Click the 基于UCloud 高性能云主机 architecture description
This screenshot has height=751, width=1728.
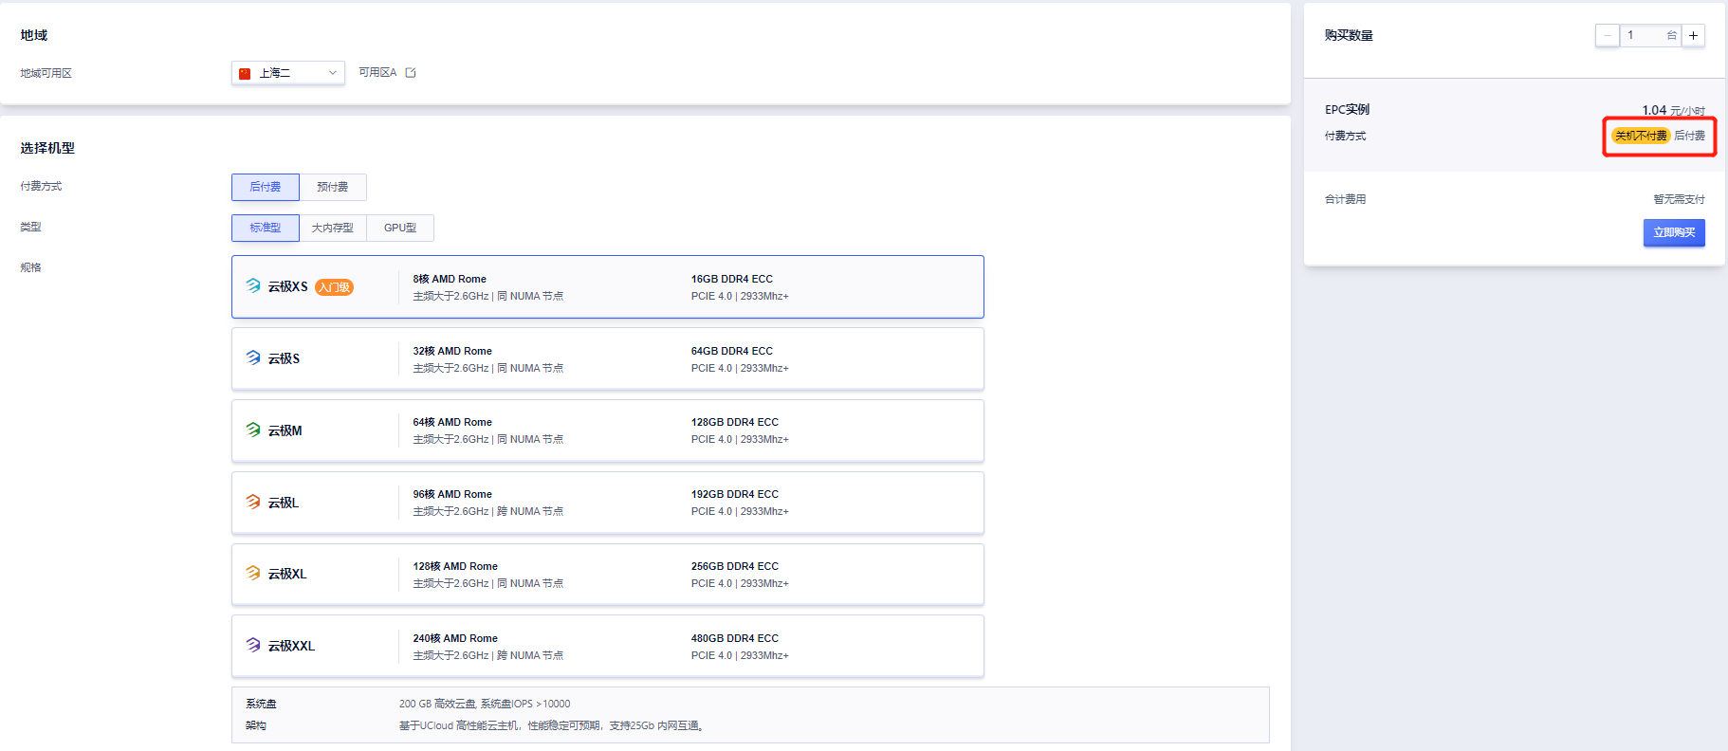click(552, 725)
